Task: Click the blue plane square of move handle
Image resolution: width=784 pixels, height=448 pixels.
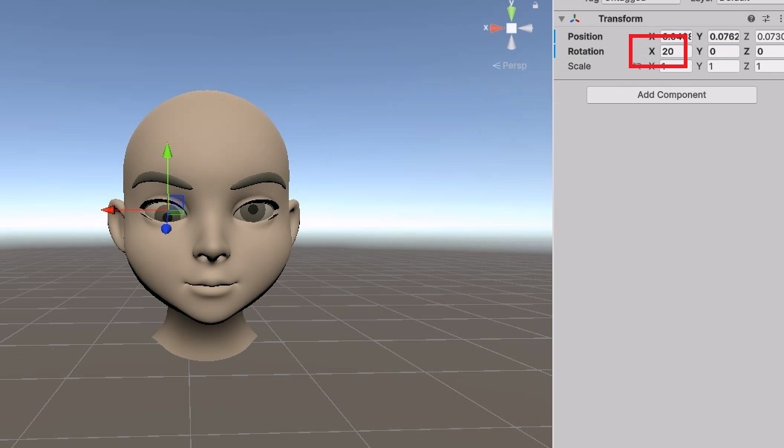Action: click(177, 202)
